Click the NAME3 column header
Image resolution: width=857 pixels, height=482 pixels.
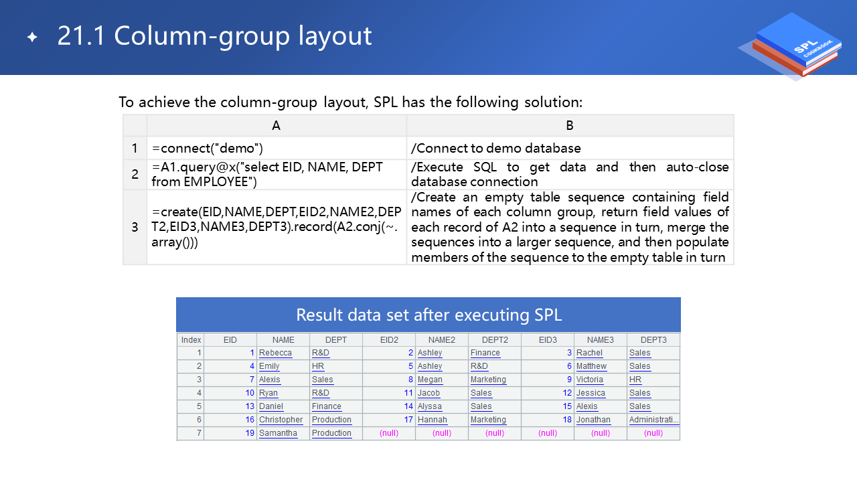point(600,340)
